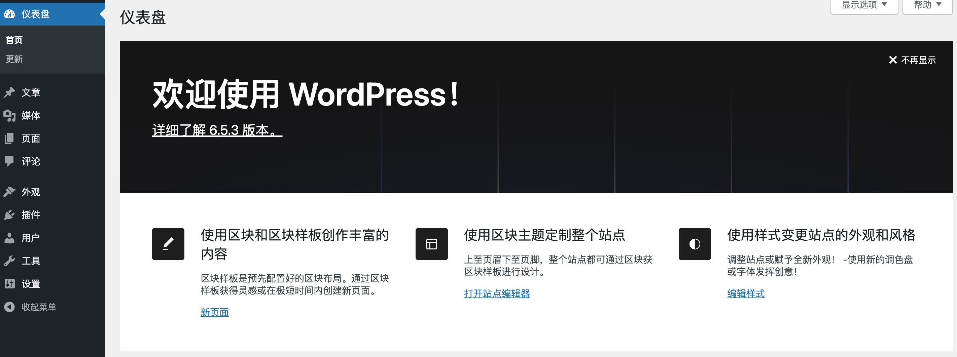
Task: Click the settings sliders icon beside 设置
Action: (x=9, y=284)
